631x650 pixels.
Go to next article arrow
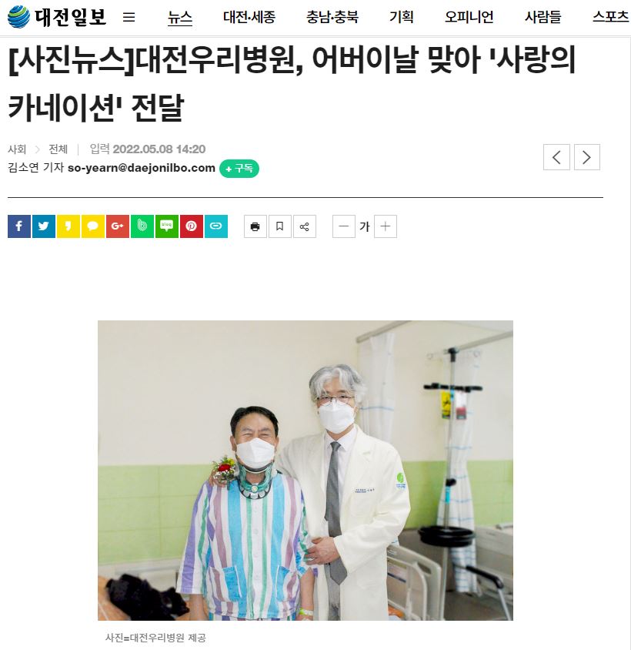(x=586, y=157)
